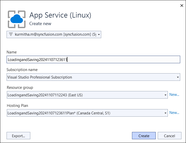Click the 'App Service (Linux)' heading

pos(60,15)
